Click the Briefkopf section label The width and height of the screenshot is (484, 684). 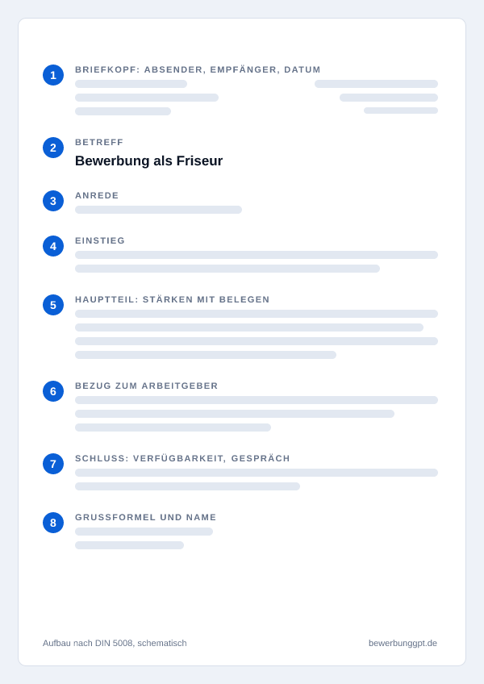point(198,70)
